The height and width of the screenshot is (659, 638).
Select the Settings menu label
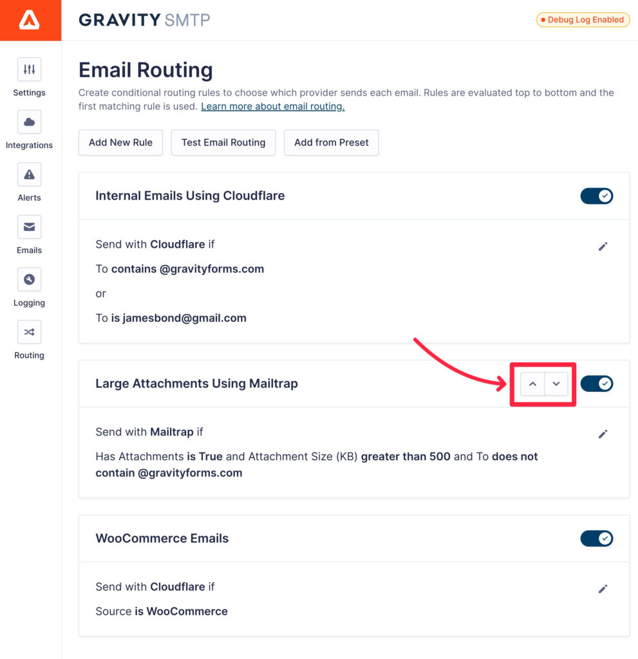(29, 93)
